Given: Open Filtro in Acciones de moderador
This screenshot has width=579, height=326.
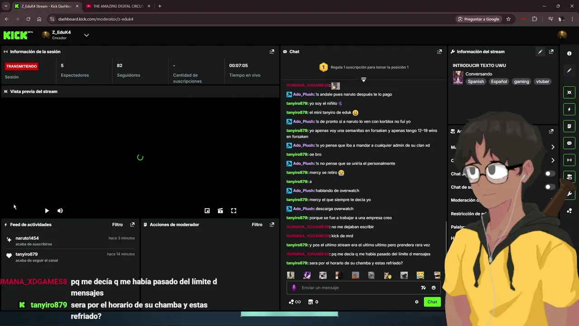Looking at the screenshot, I should click(257, 225).
